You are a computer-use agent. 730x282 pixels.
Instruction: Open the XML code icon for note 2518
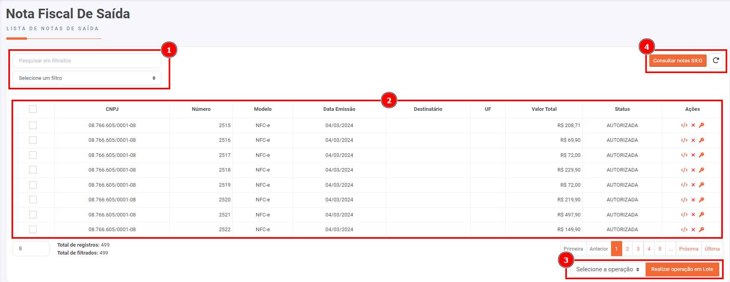pos(684,170)
